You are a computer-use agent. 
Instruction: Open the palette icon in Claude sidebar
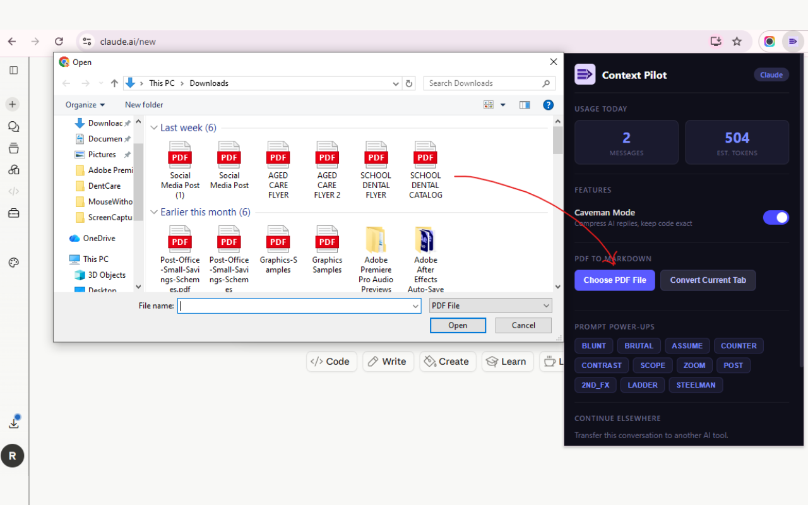13,263
